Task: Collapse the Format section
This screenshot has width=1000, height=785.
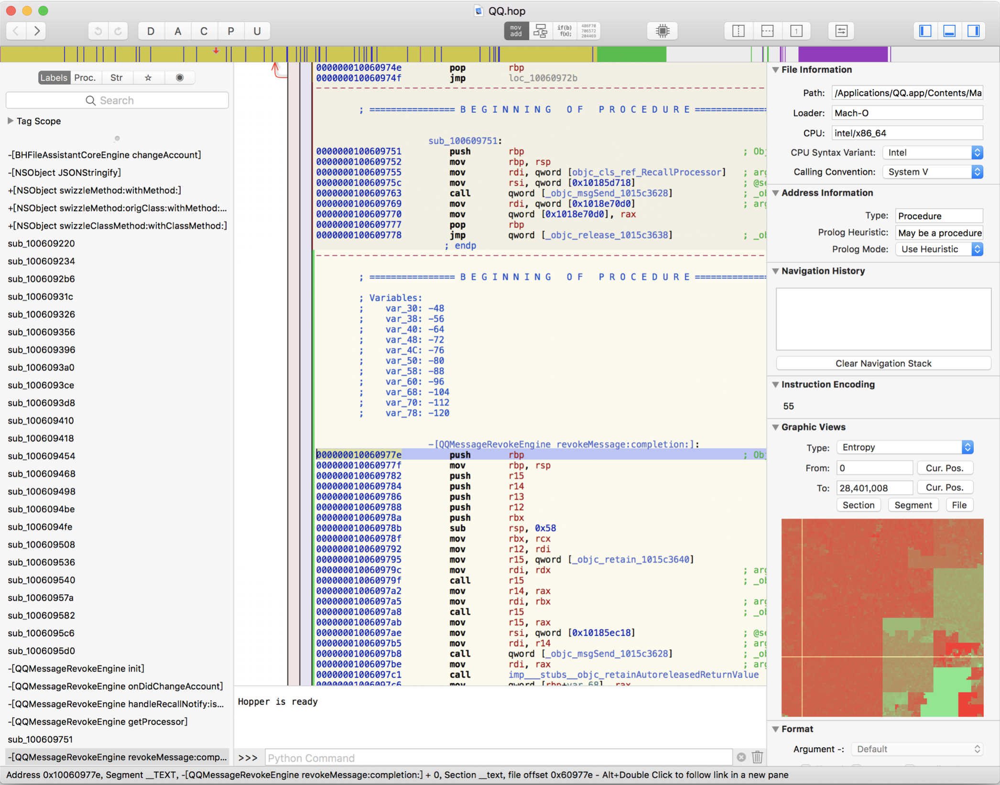Action: pos(776,729)
